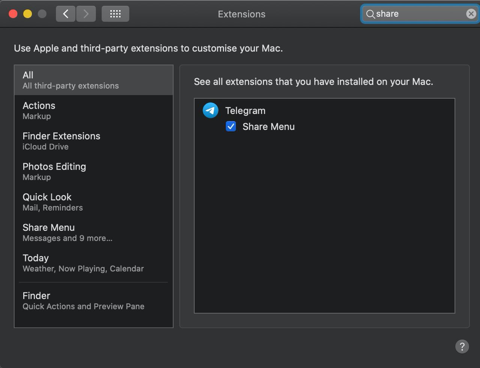Screen dimensions: 480x368
Task: Click the Telegram label in extensions list
Action: click(x=245, y=111)
